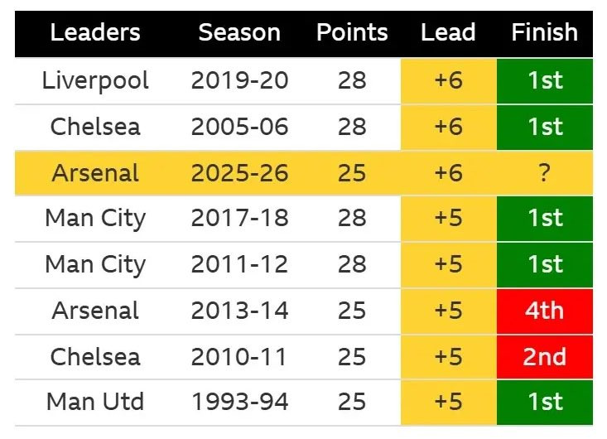Screen dimensions: 607x439
Task: Click the Points column header
Action: 352,32
